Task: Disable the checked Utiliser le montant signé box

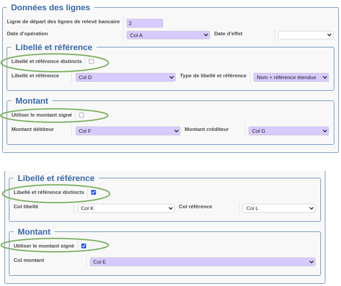Action: tap(84, 246)
